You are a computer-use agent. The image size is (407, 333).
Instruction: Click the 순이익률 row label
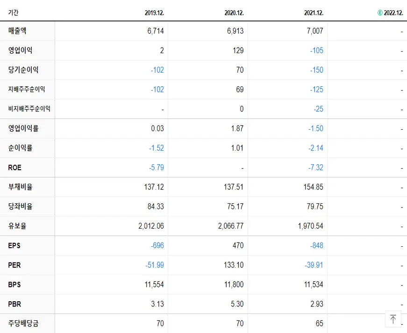click(20, 148)
